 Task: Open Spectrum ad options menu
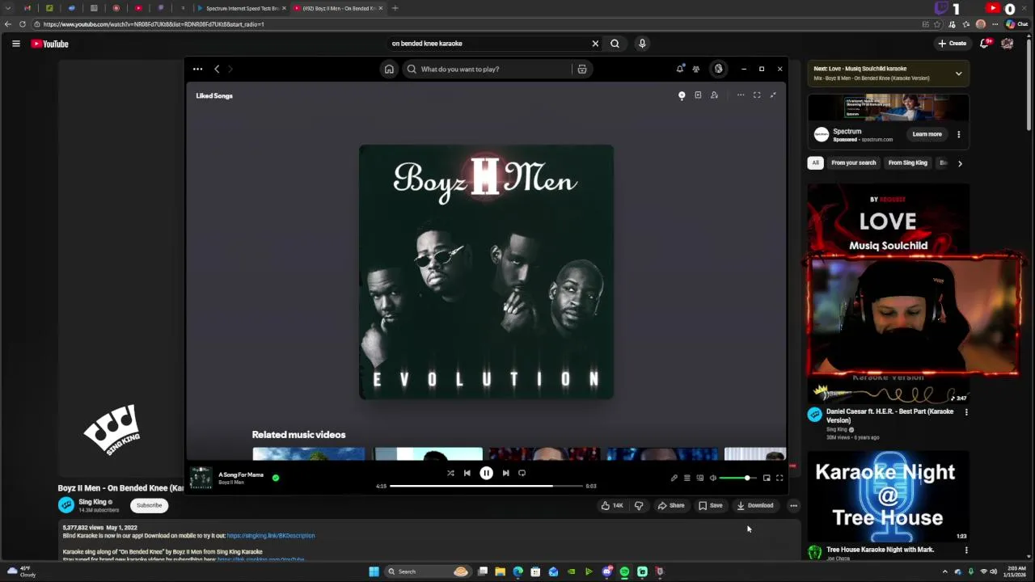pyautogui.click(x=959, y=134)
